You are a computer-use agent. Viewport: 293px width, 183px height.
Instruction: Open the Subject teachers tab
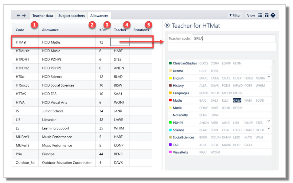[x=72, y=16]
